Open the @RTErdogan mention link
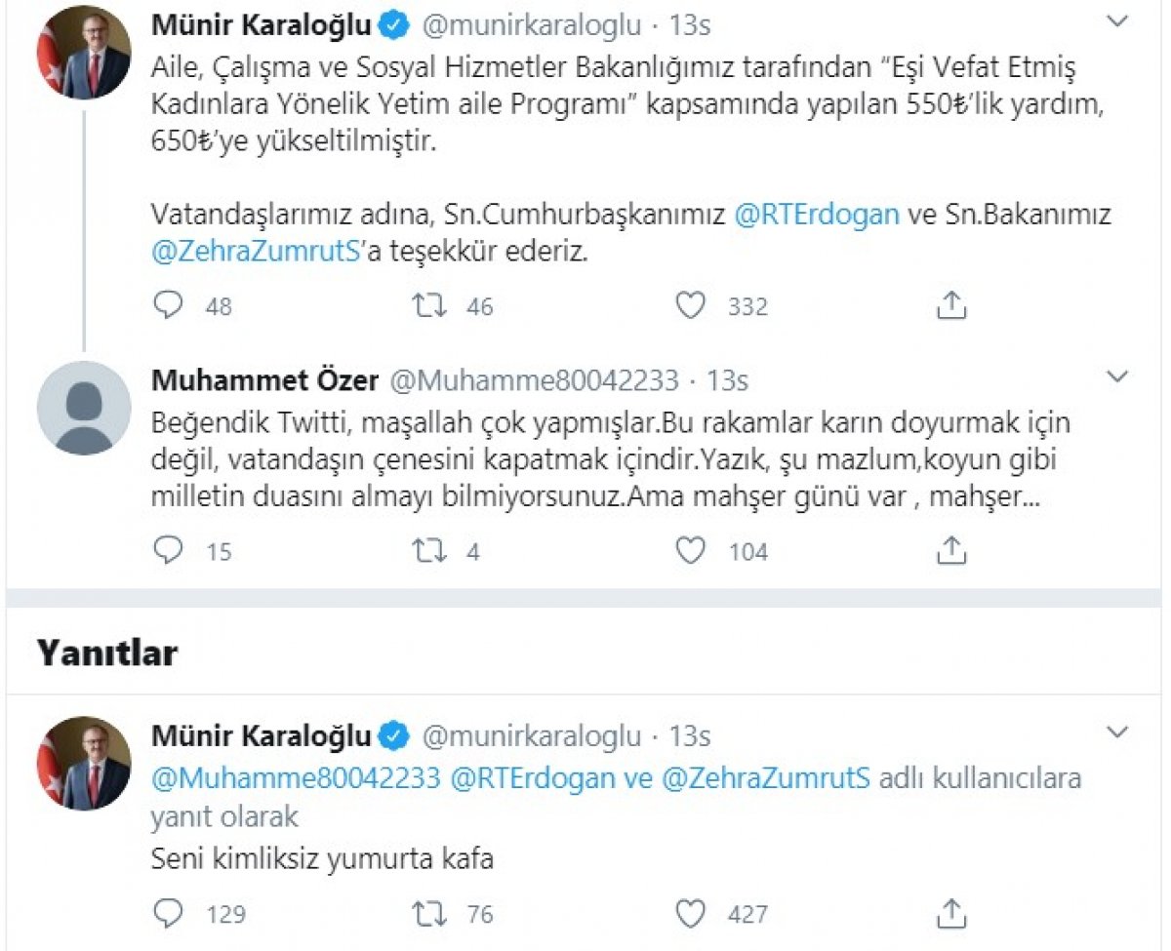Image resolution: width=1171 pixels, height=951 pixels. (816, 214)
